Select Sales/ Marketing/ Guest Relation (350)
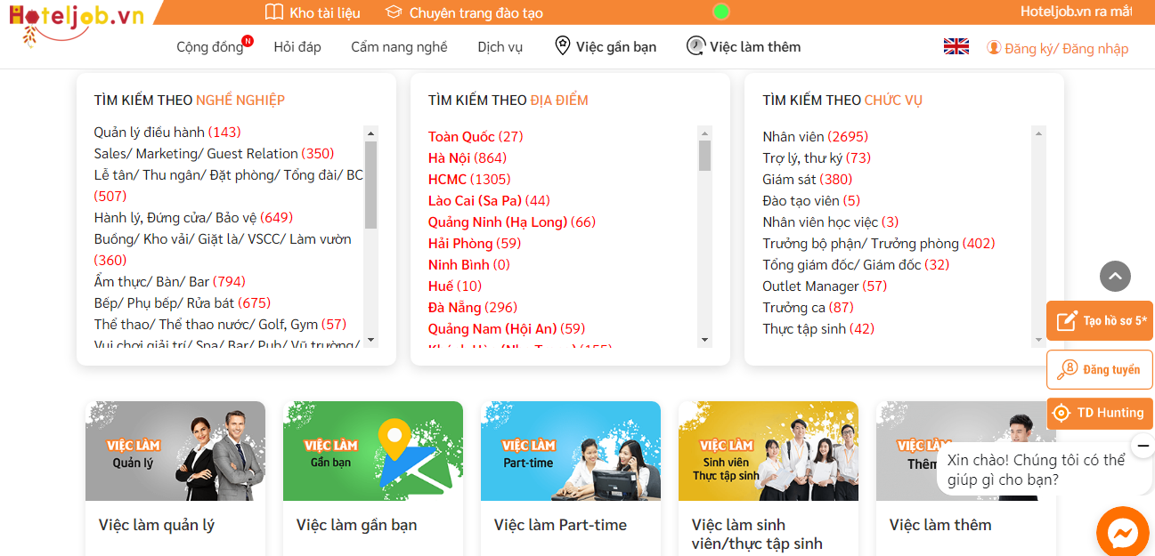 coord(214,153)
